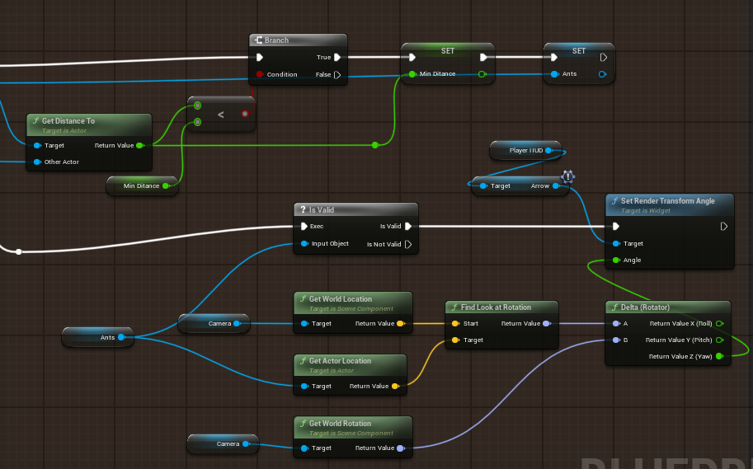Click the Branch node Condition pin
The width and height of the screenshot is (753, 469).
coord(260,74)
